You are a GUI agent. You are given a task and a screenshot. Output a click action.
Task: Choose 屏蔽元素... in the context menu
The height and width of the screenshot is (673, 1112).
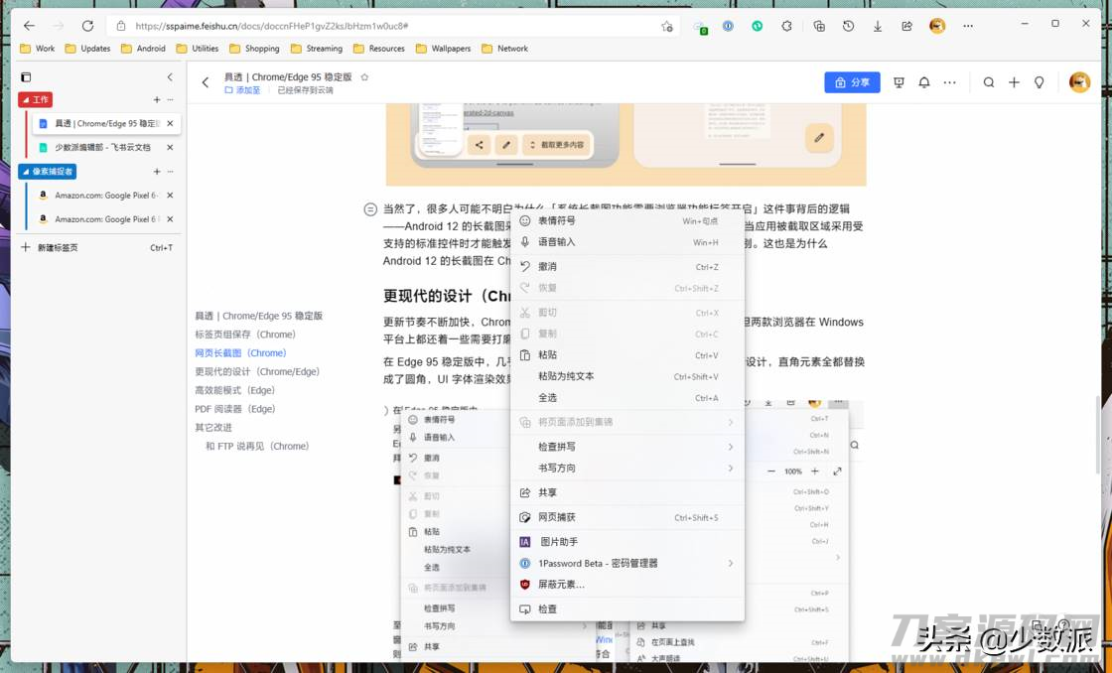[x=626, y=585]
